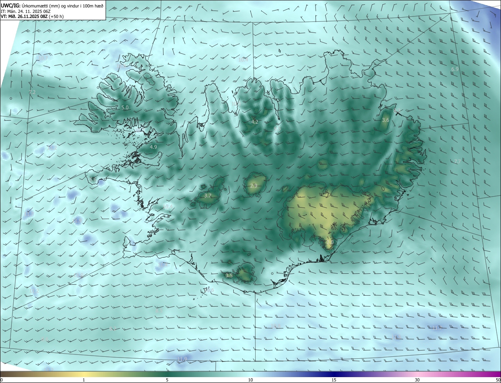
Task: Click the 50 tick on the color scale
Action: pos(498,380)
